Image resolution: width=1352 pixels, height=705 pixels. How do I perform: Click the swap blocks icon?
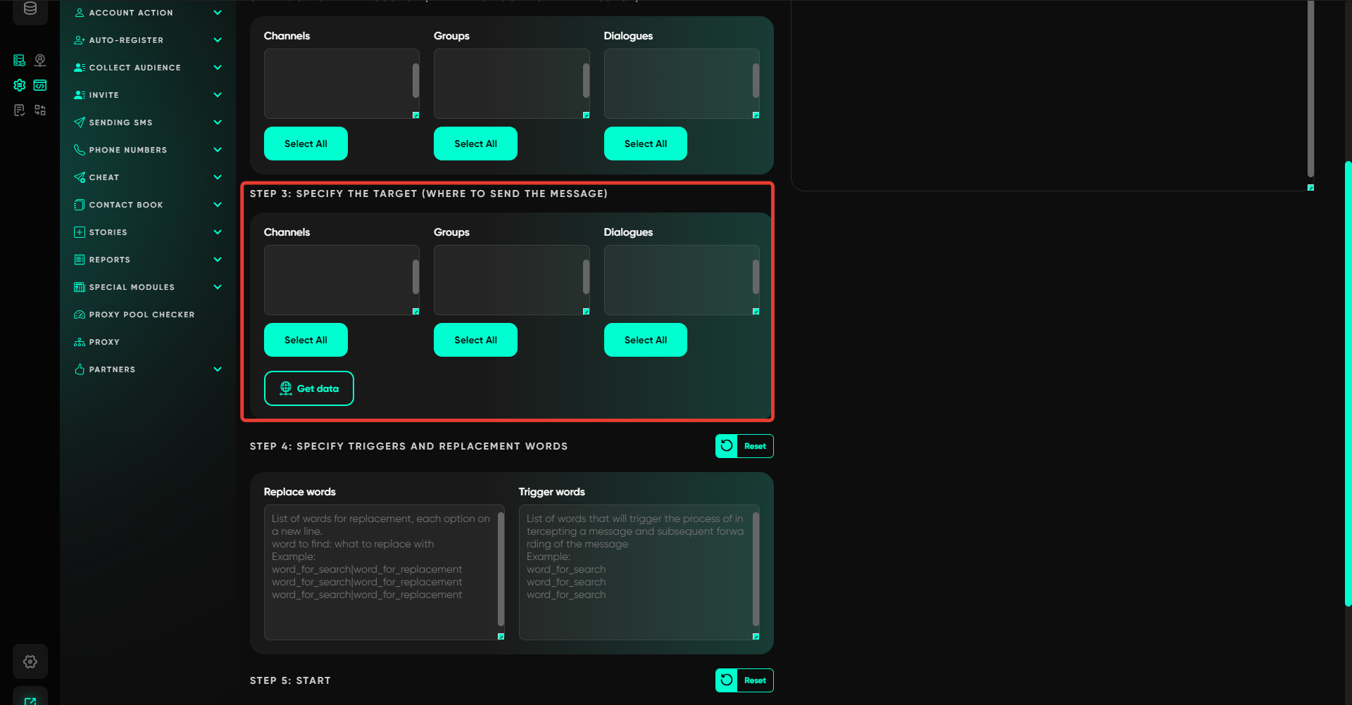tap(40, 110)
